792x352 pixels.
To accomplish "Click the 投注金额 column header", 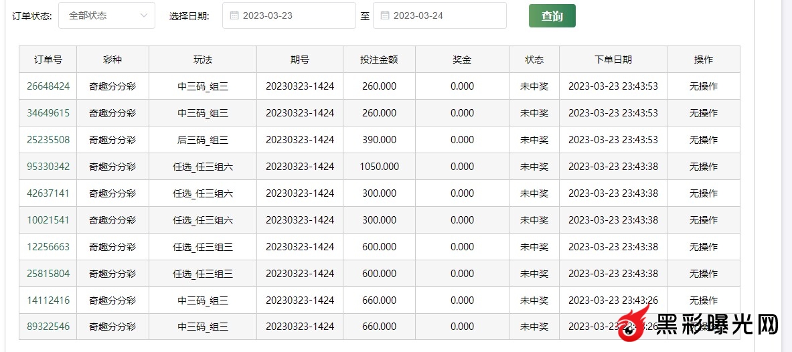I will click(x=379, y=60).
